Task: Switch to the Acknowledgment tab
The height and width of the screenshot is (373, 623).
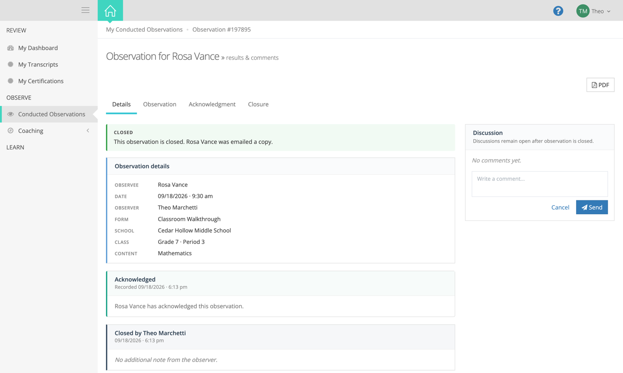Action: [212, 104]
